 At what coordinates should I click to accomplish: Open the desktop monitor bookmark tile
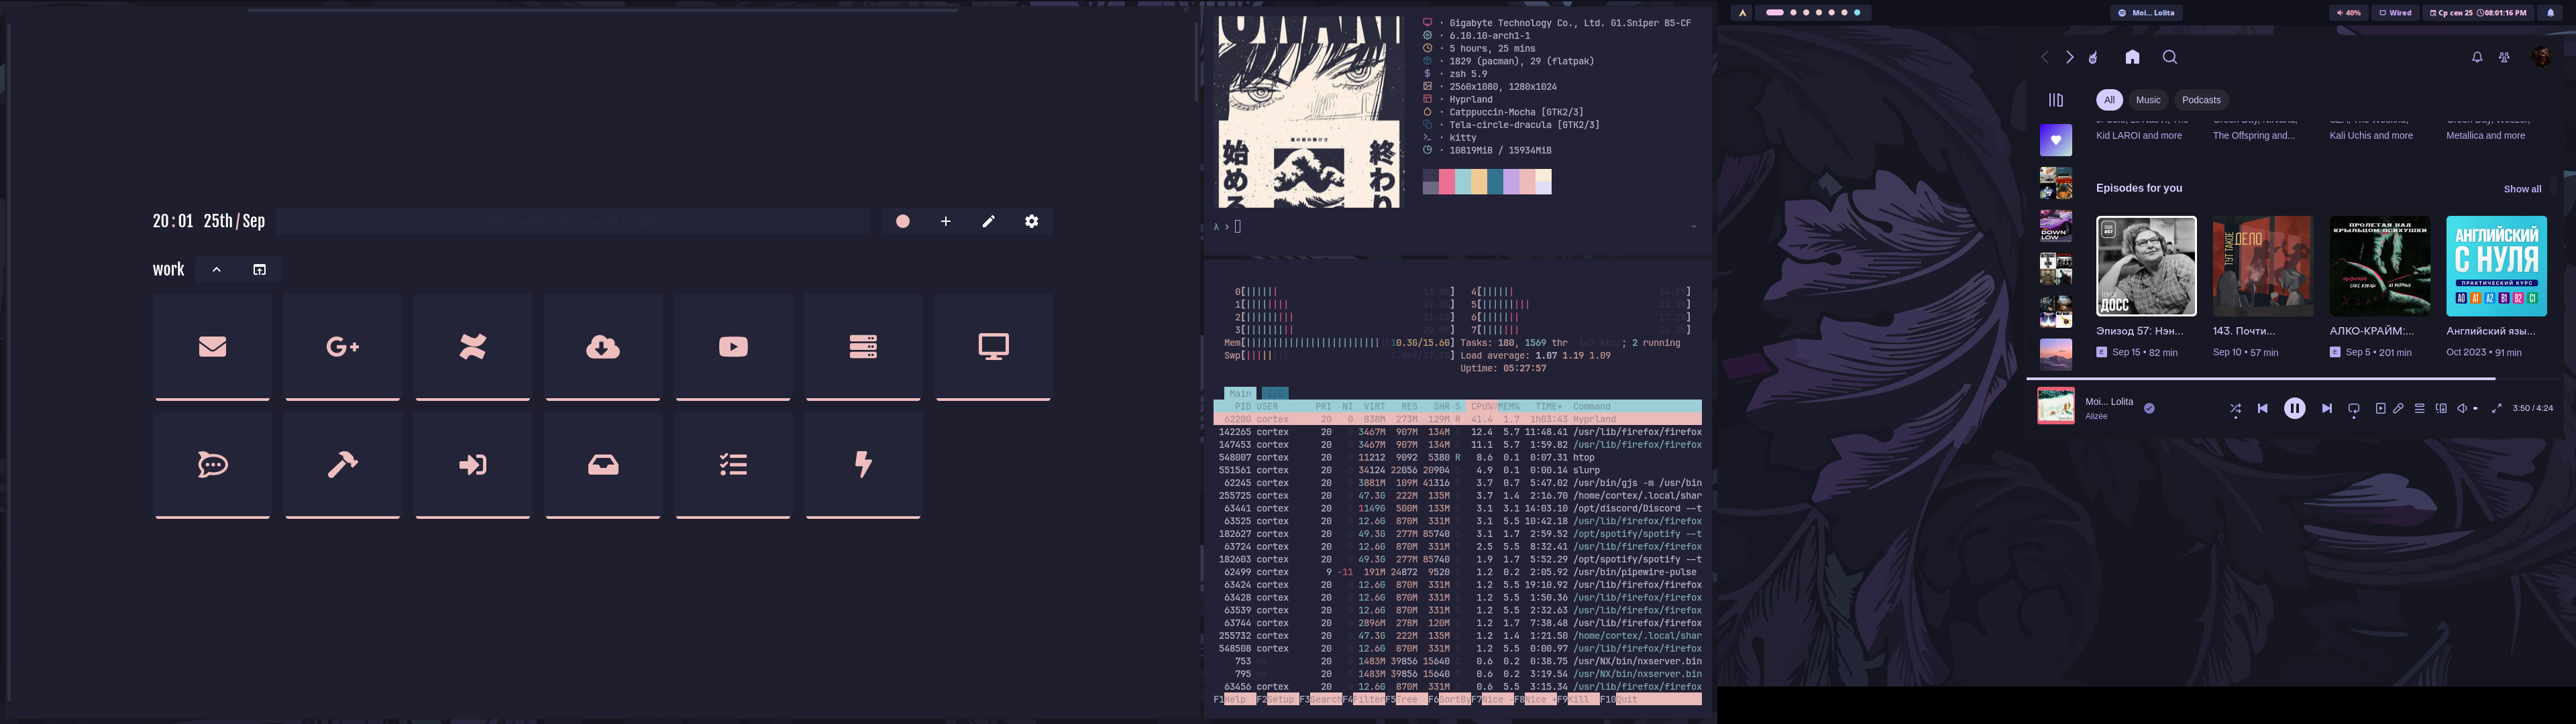993,347
